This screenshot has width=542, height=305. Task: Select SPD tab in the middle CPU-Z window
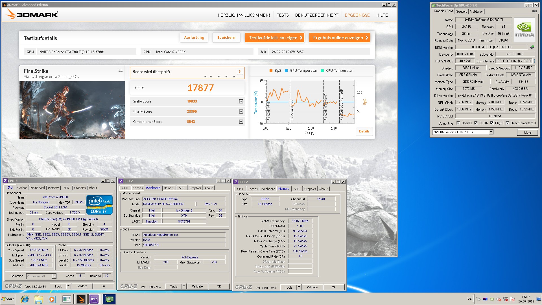[x=182, y=188]
